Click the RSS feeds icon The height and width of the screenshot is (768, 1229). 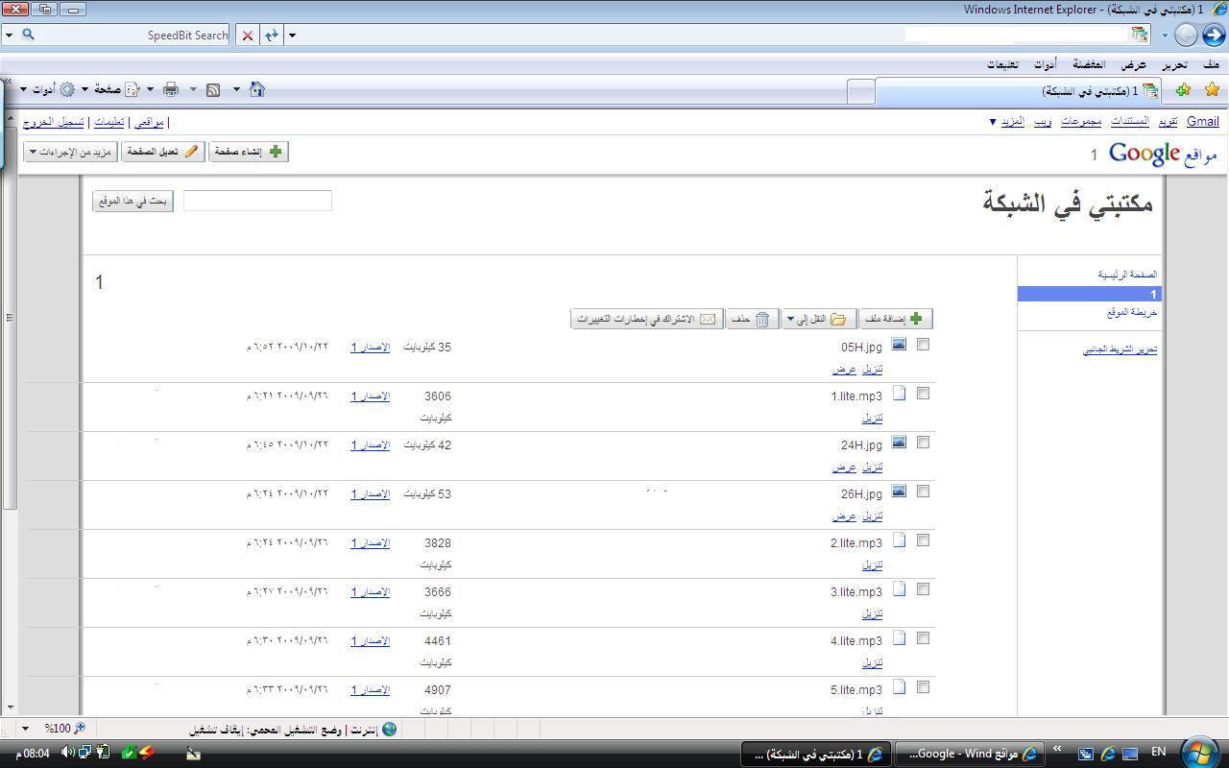coord(213,89)
